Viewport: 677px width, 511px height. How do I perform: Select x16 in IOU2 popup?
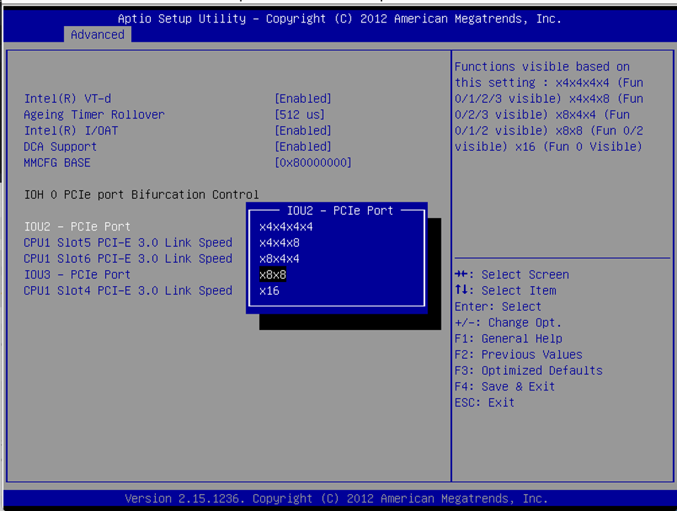269,290
